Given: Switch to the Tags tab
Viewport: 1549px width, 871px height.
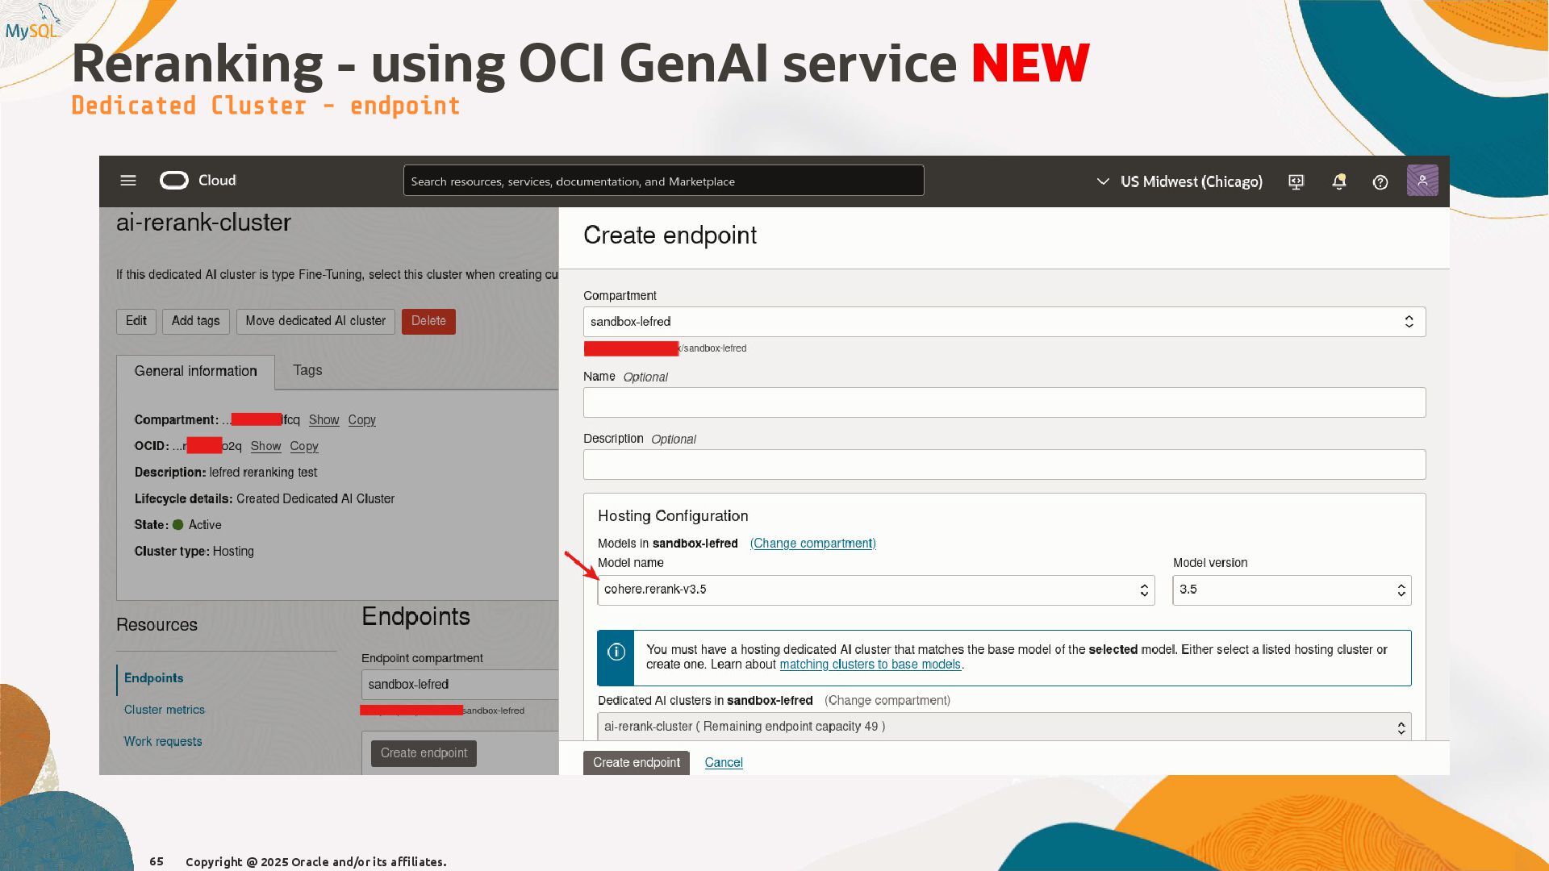Looking at the screenshot, I should point(307,370).
